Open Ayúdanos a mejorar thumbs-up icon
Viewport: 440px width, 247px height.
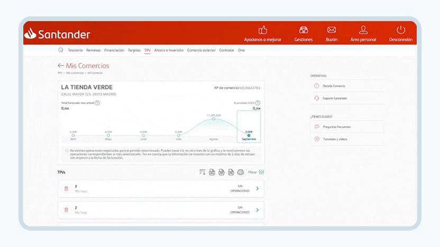click(263, 30)
